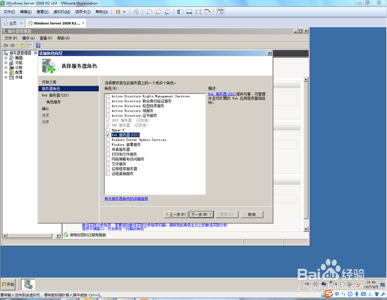387x300 pixels.
Task: Check Active Directory 联合身份验证服务
Action: coord(108,101)
